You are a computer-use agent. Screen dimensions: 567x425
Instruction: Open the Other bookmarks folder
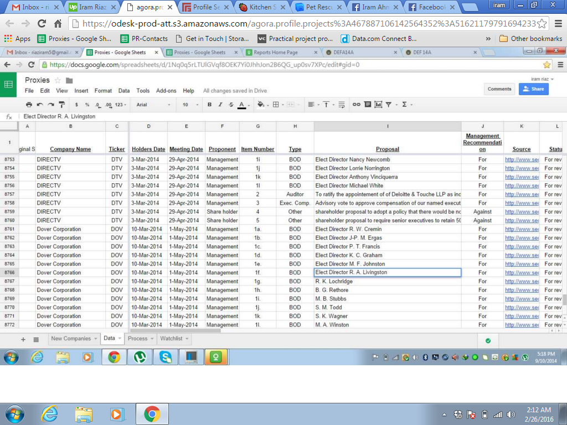(531, 39)
